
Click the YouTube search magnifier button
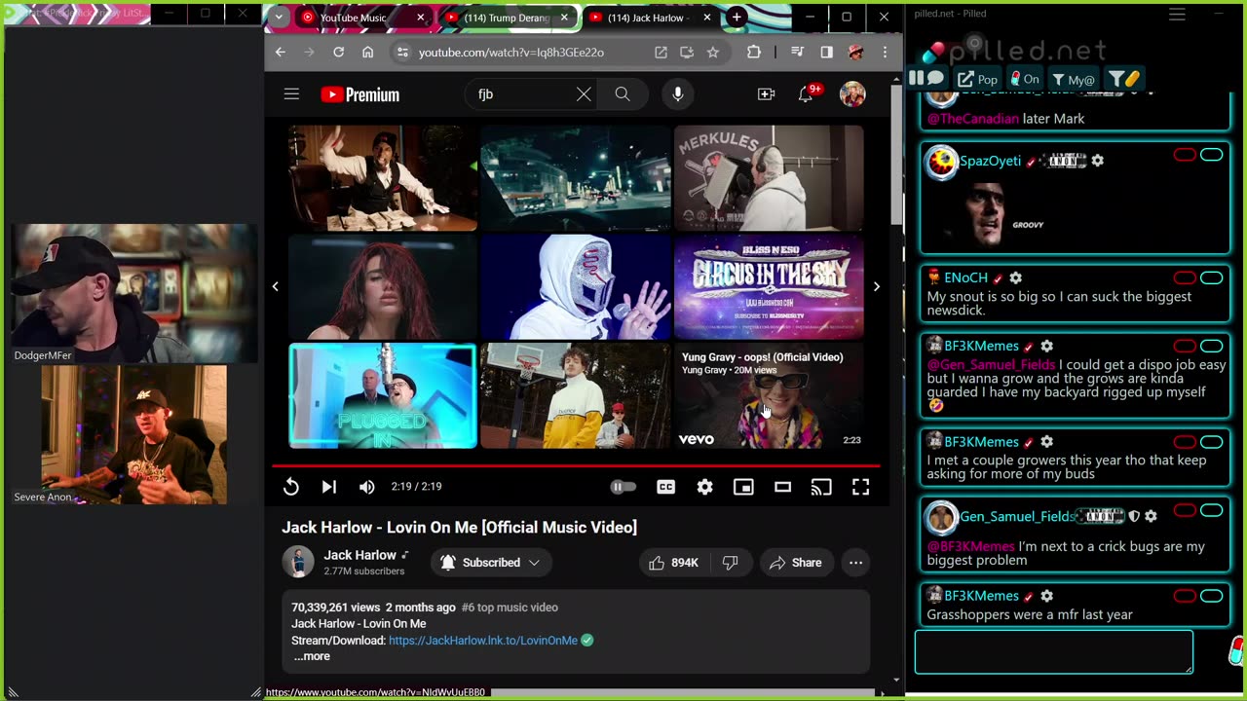(x=623, y=94)
